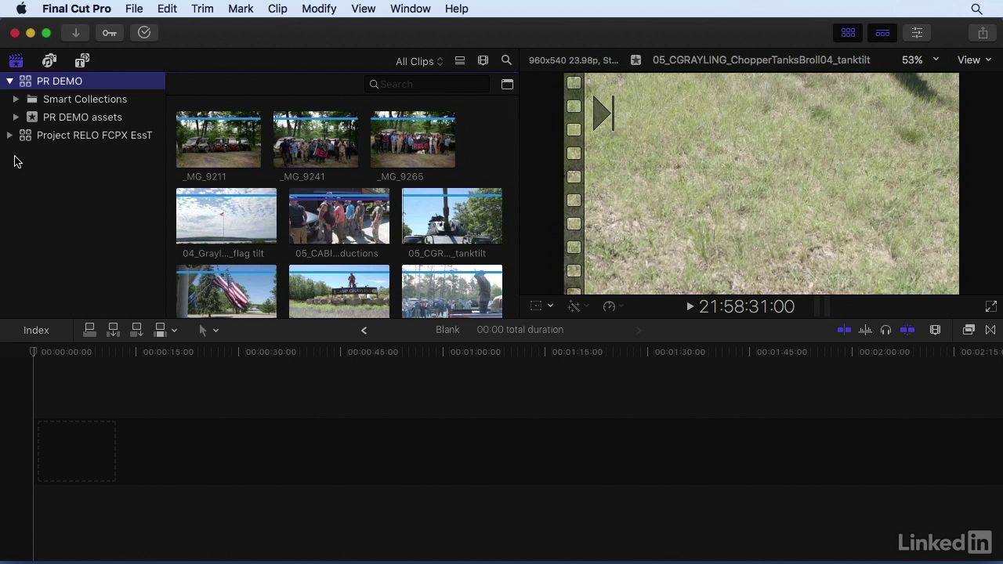Go back in timeline history arrow
This screenshot has width=1003, height=564.
364,331
